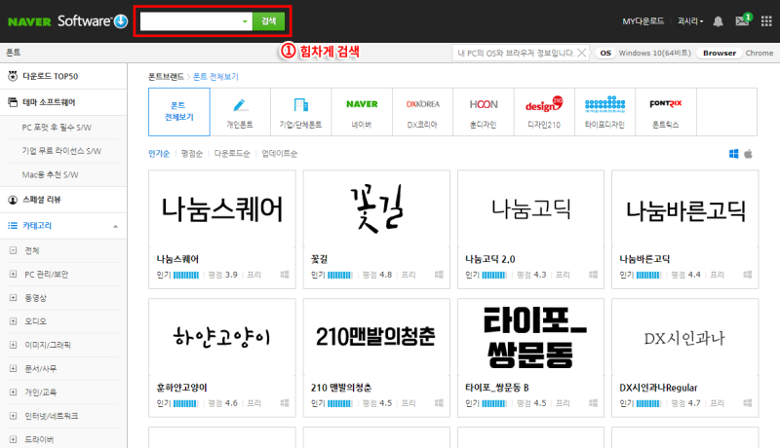This screenshot has width=780, height=448.
Task: Click Windows icon on 나눔고딕 2.0 card
Action: (593, 275)
